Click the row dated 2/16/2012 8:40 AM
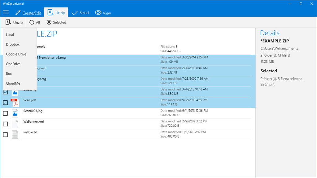 pos(128,70)
